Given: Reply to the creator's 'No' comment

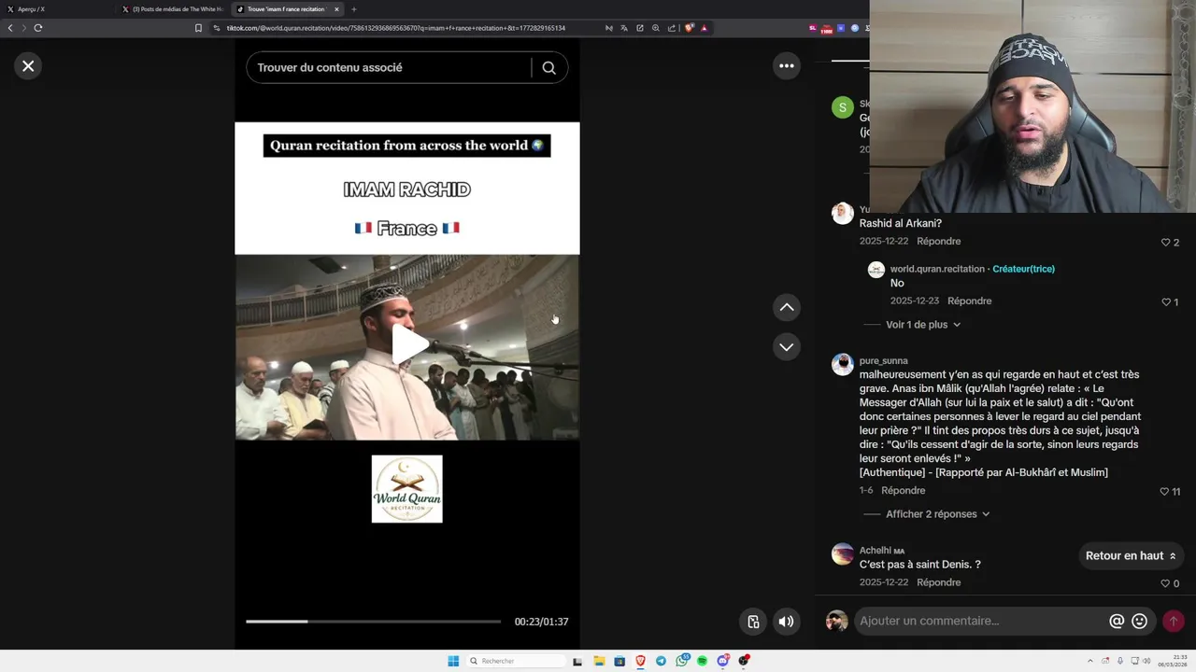Looking at the screenshot, I should (969, 301).
